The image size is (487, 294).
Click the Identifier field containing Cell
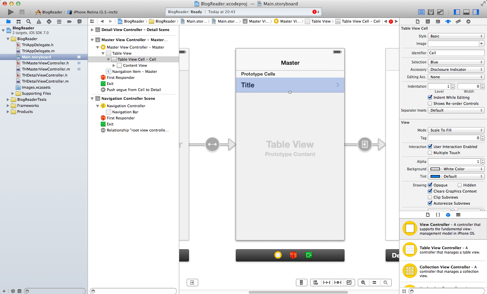pyautogui.click(x=456, y=53)
